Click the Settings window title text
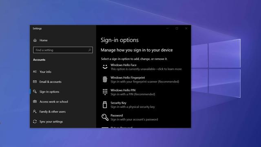261x147 pixels. pos(37,29)
